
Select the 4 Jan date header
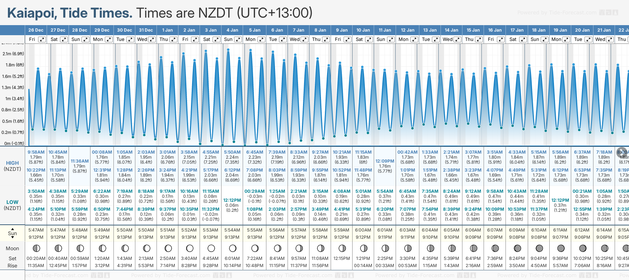pos(232,30)
